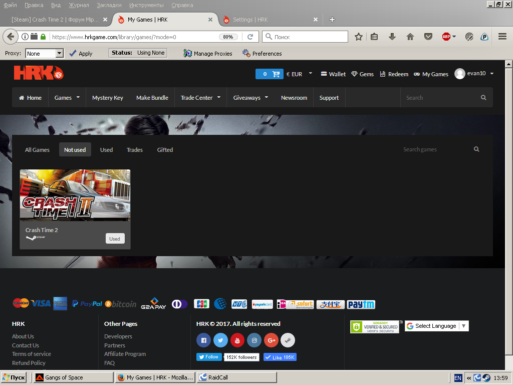Image resolution: width=513 pixels, height=385 pixels.
Task: Expand the EUR currency dropdown
Action: point(311,73)
